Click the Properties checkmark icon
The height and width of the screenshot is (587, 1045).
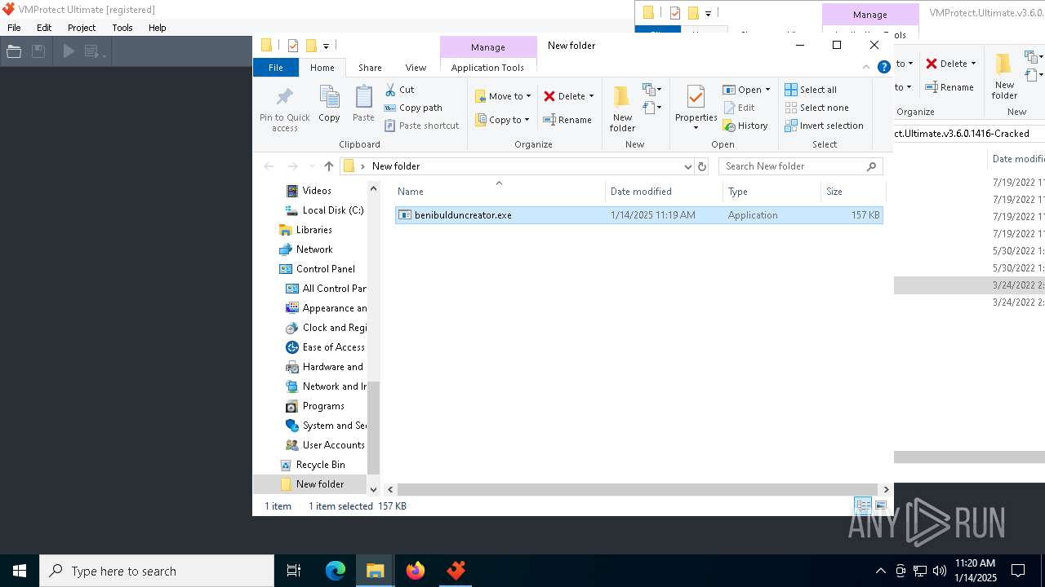tap(696, 97)
